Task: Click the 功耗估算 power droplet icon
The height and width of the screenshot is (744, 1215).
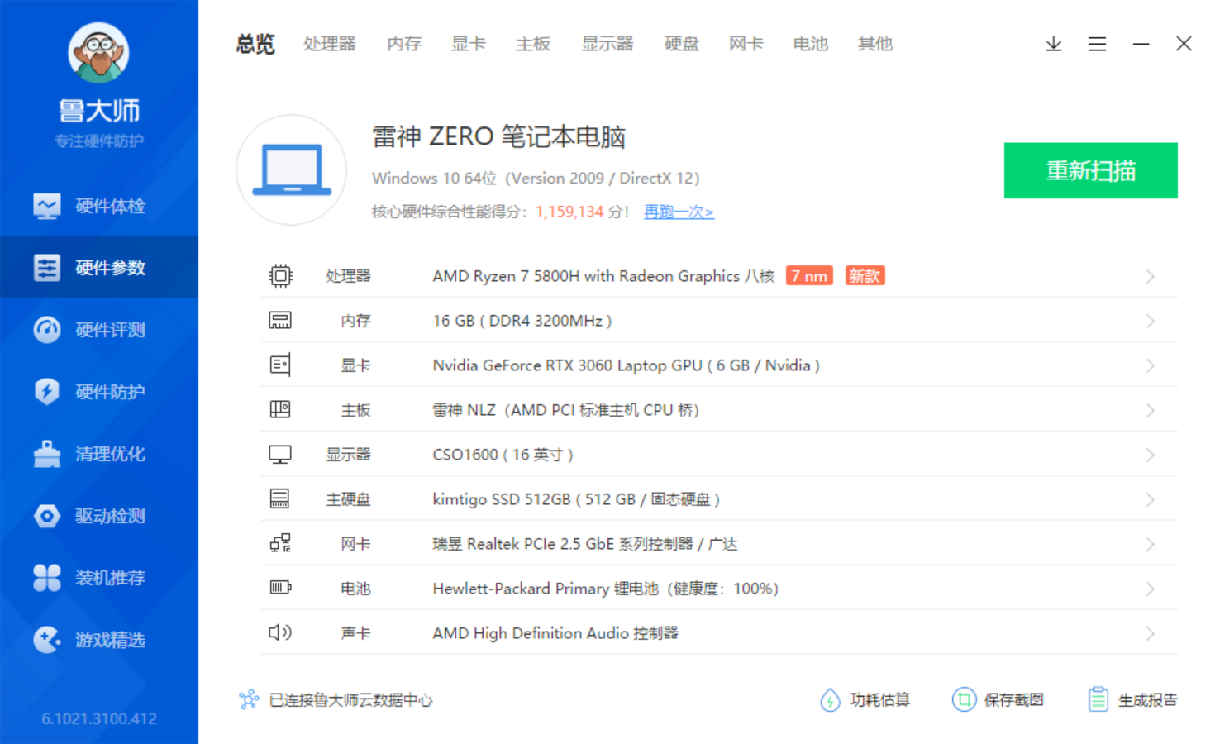Action: pos(830,700)
